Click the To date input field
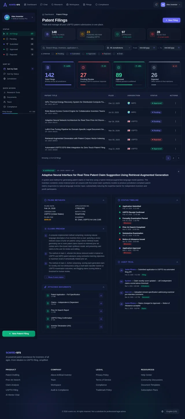 pyautogui.click(x=172, y=48)
